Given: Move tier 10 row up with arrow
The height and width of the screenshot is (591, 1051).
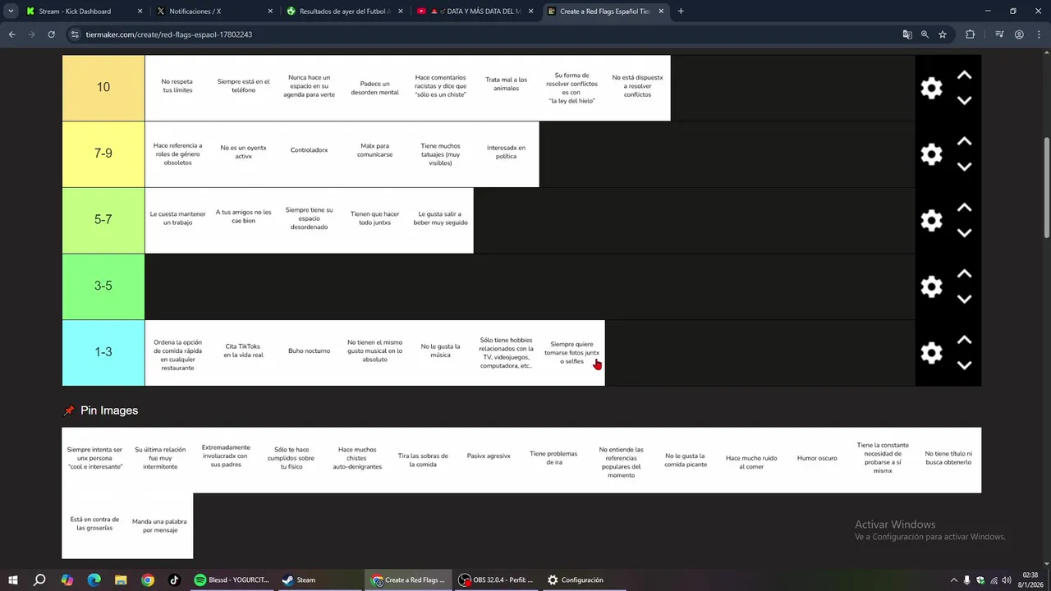Looking at the screenshot, I should (x=965, y=76).
